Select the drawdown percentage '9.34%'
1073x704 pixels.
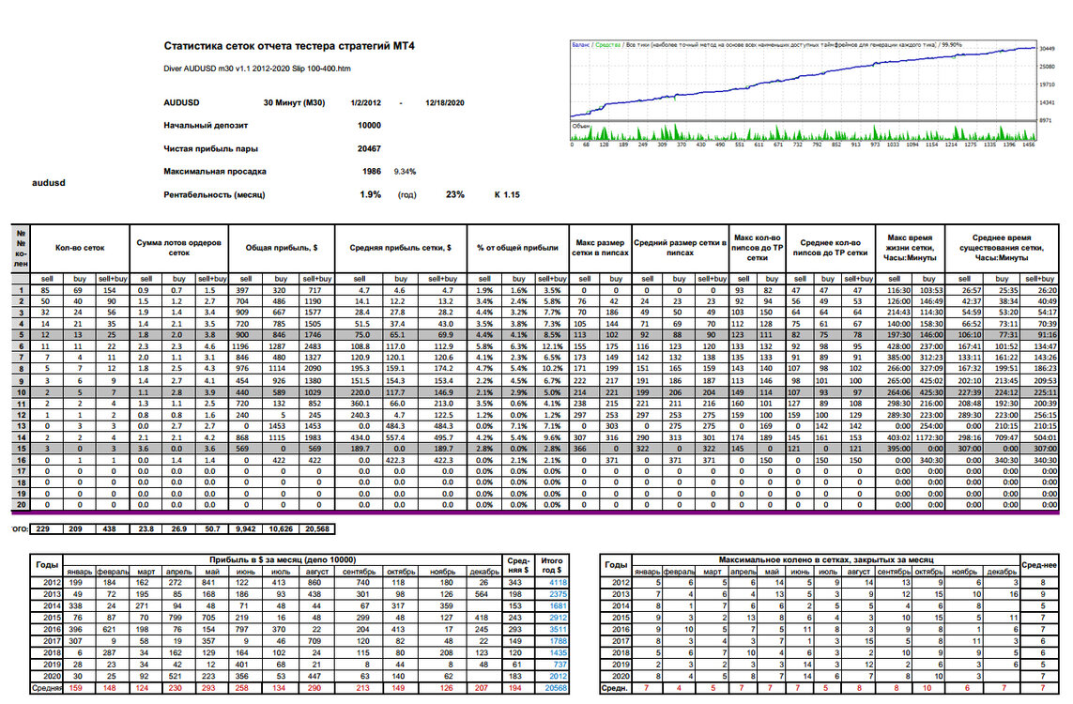tap(405, 172)
